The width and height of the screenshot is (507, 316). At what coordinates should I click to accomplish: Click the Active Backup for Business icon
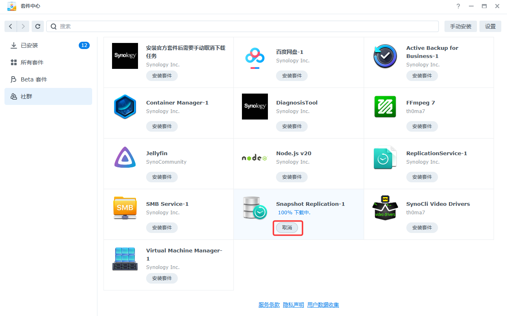385,56
